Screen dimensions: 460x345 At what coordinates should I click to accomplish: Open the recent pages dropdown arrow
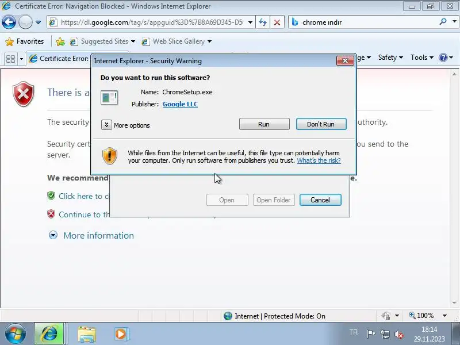coord(38,22)
